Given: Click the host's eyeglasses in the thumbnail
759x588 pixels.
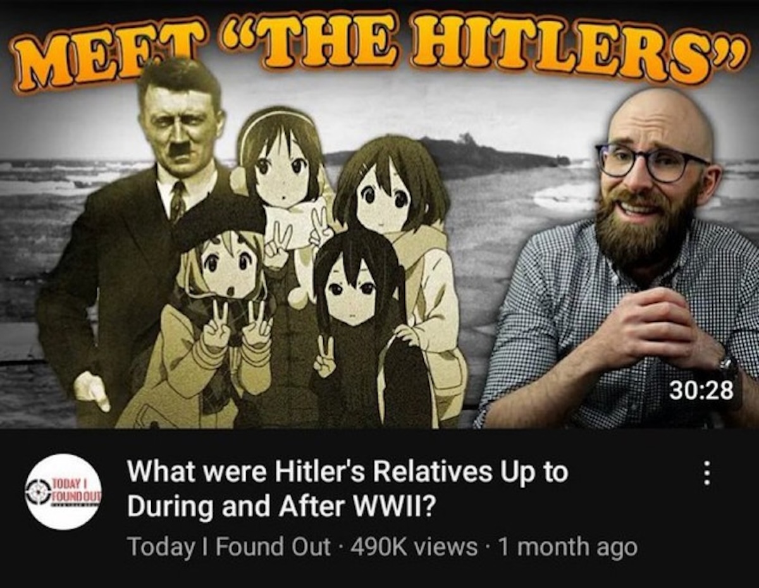Looking at the screenshot, I should click(x=650, y=161).
